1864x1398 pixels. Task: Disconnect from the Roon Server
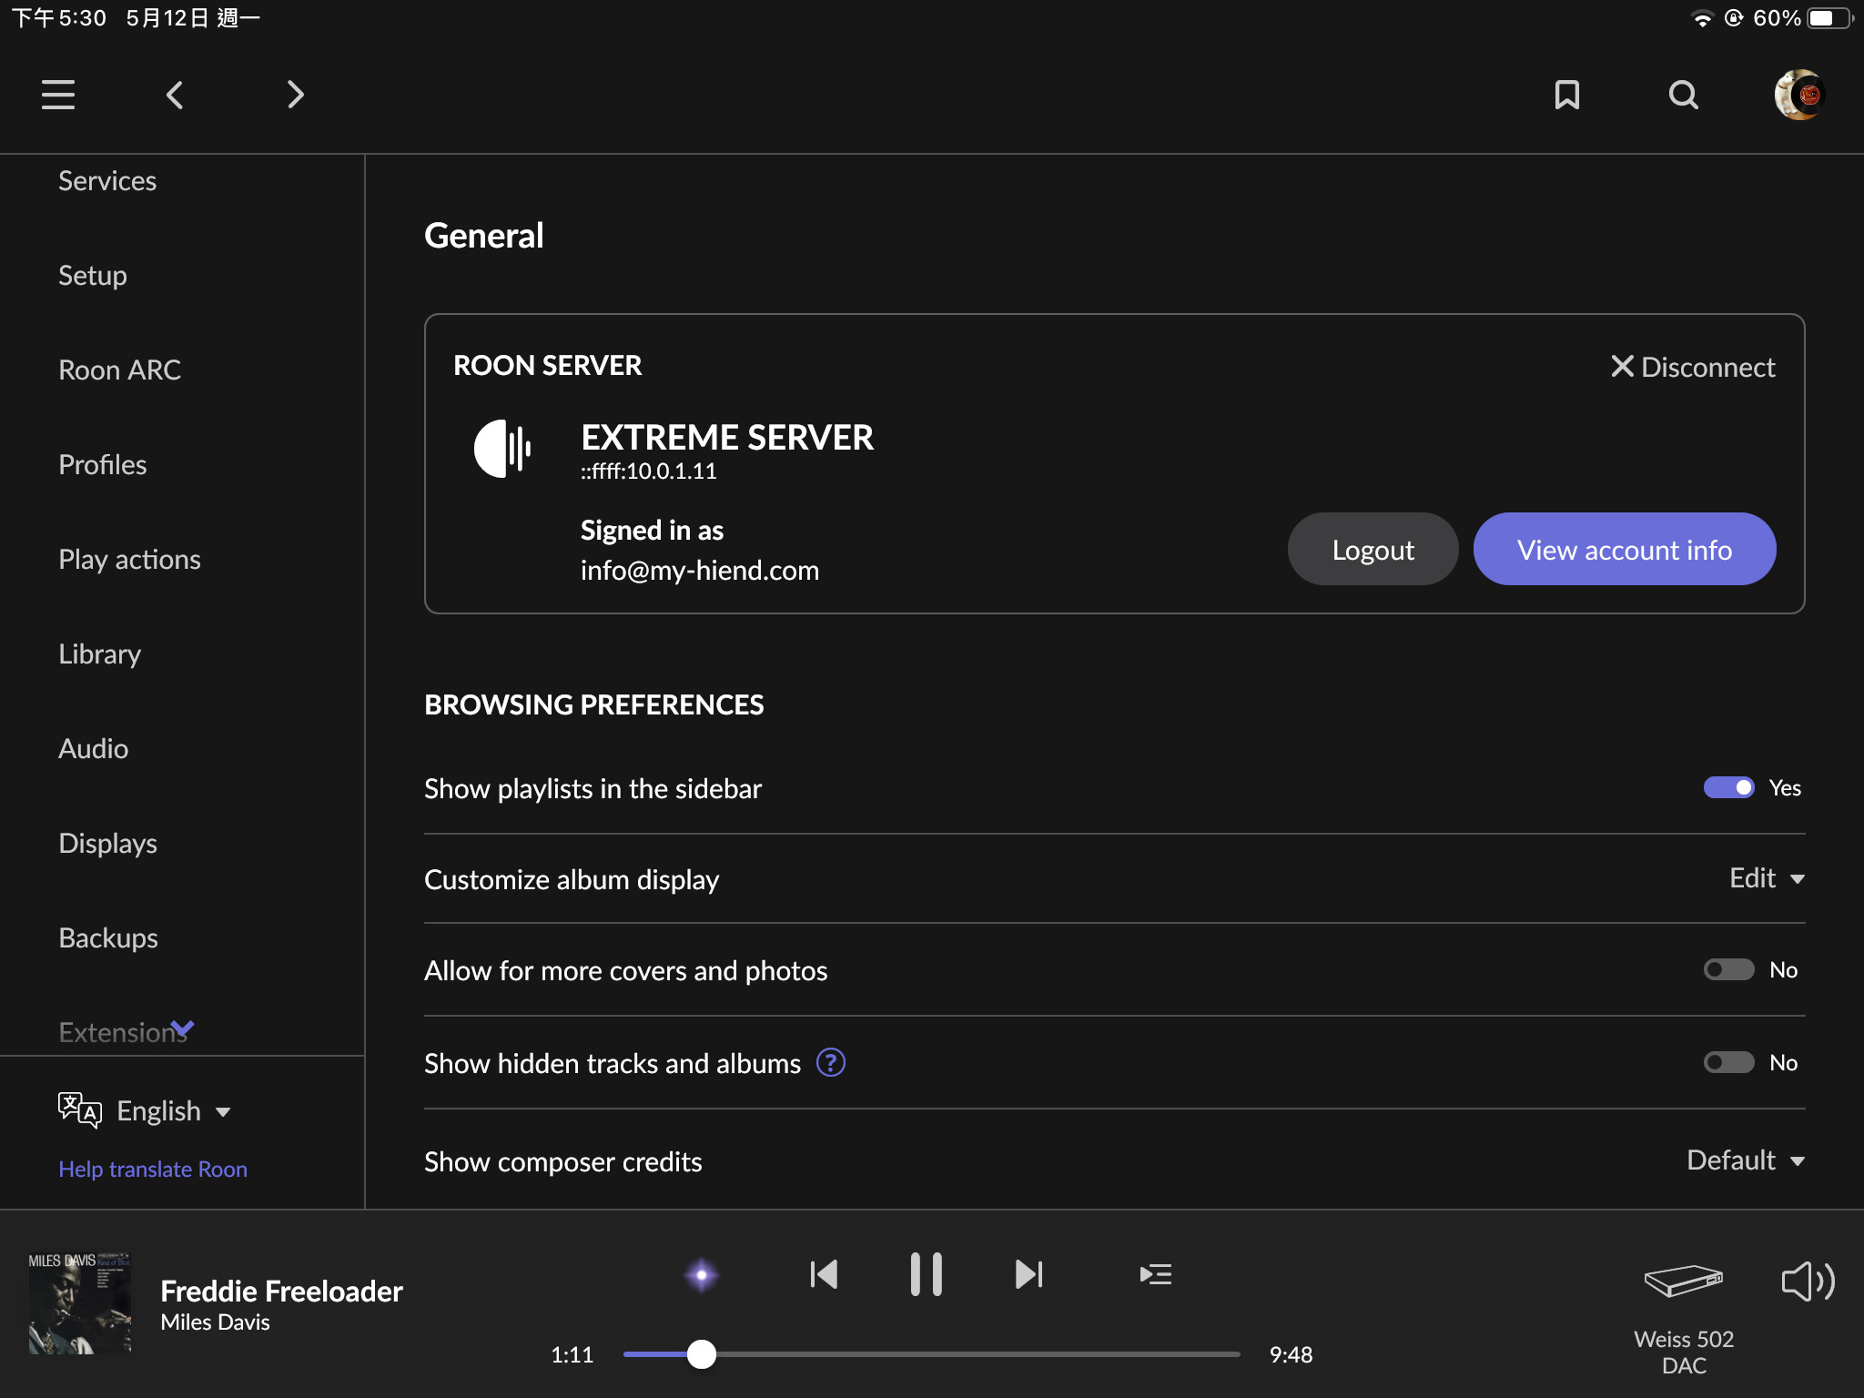click(1693, 367)
